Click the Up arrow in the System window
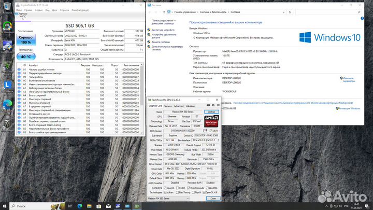The height and width of the screenshot is (210, 373). (x=164, y=12)
